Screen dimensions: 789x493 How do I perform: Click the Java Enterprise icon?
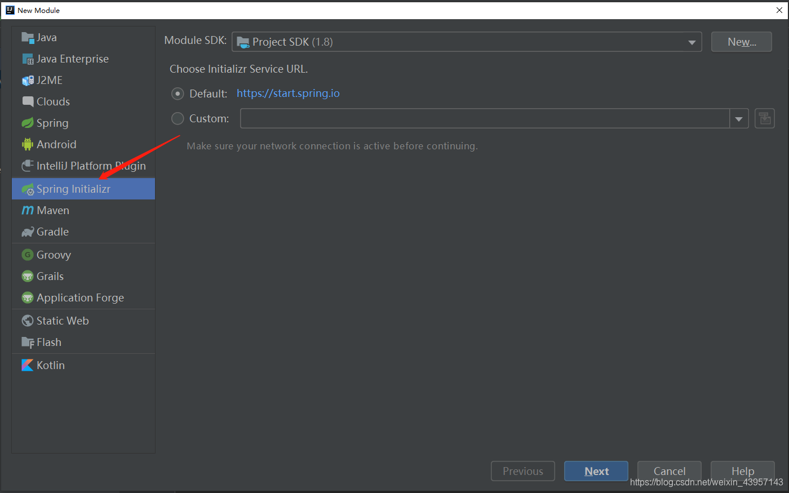pyautogui.click(x=28, y=59)
